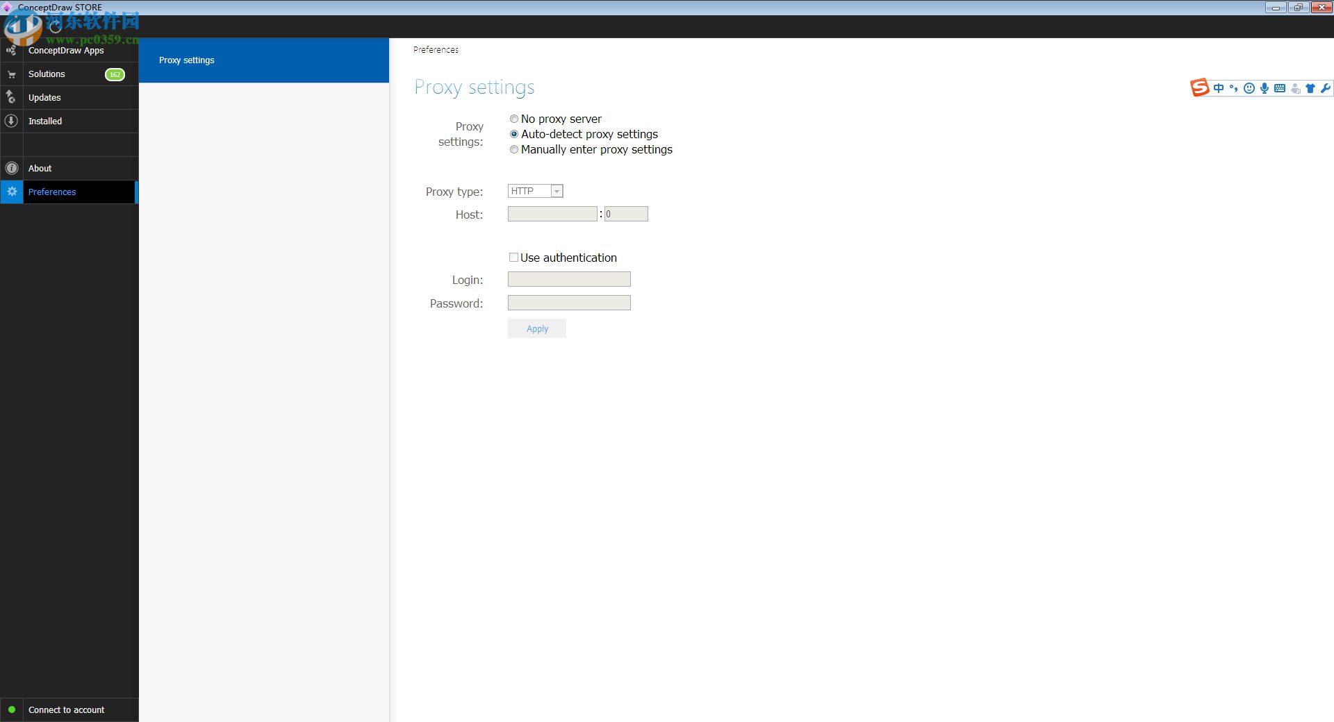Open the Proxy type HTTP dropdown
Viewport: 1334px width, 722px height.
pos(535,191)
